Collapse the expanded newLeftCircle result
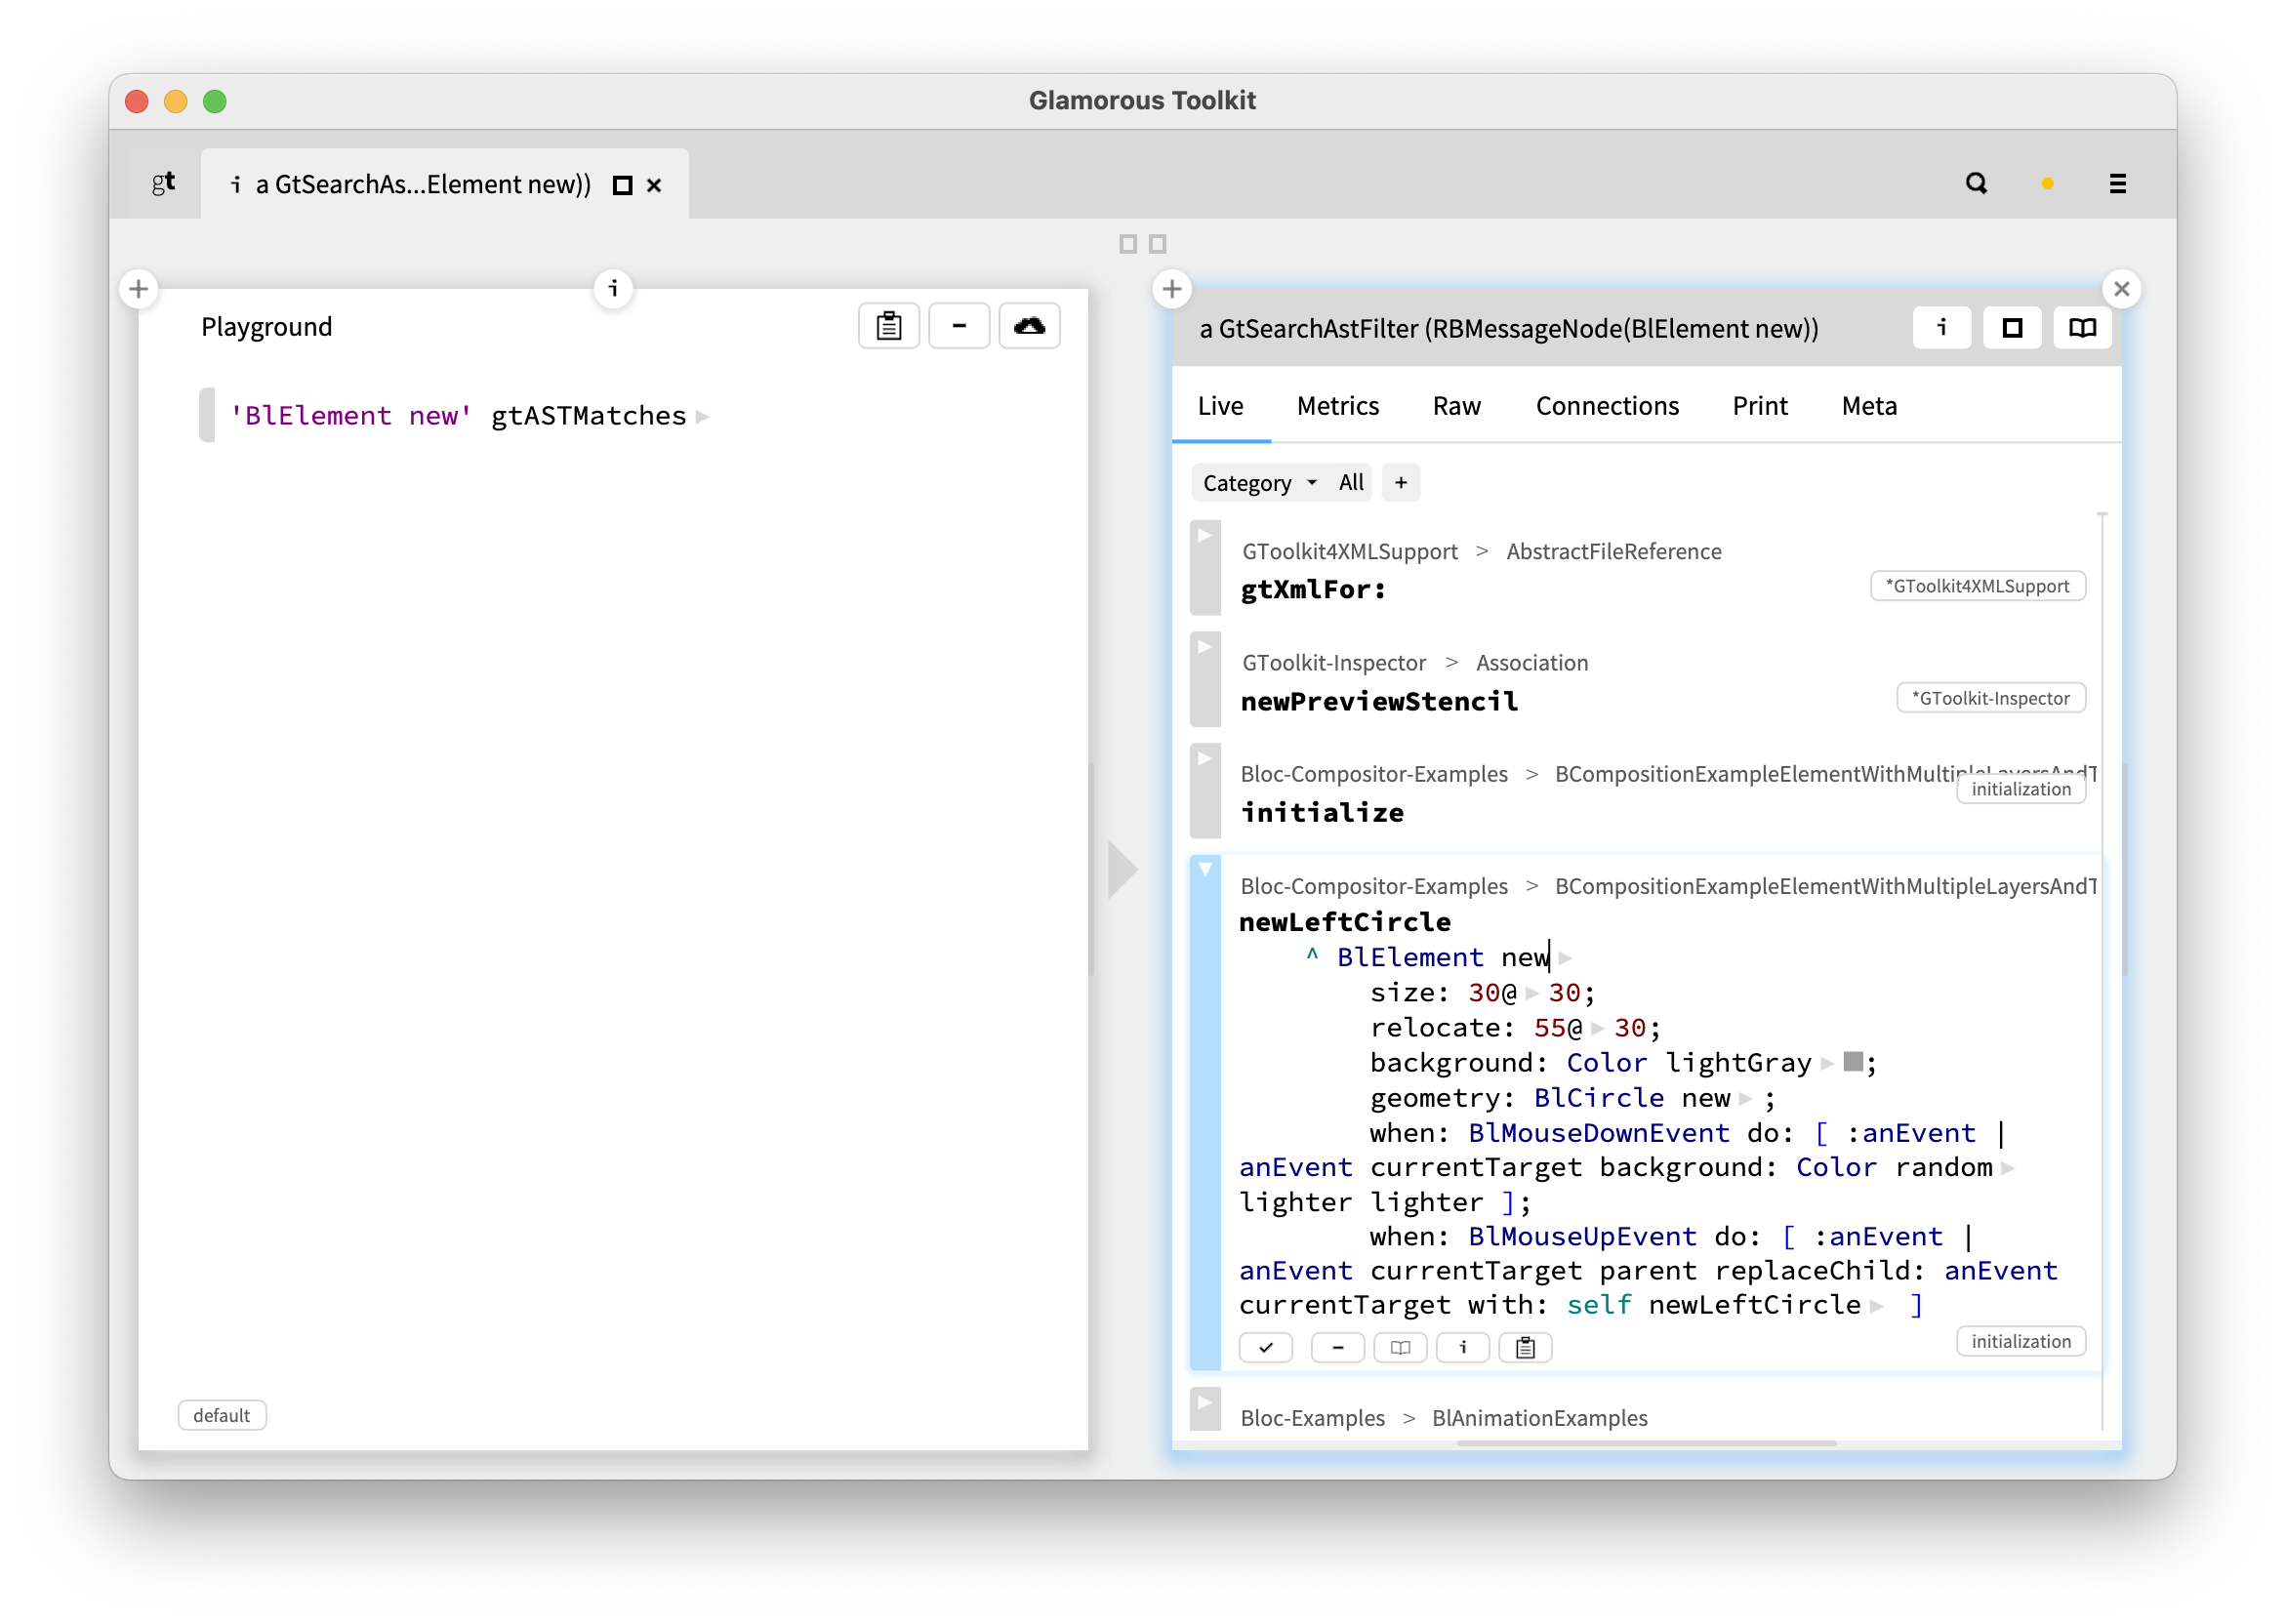This screenshot has height=1624, width=2286. pos(1205,868)
